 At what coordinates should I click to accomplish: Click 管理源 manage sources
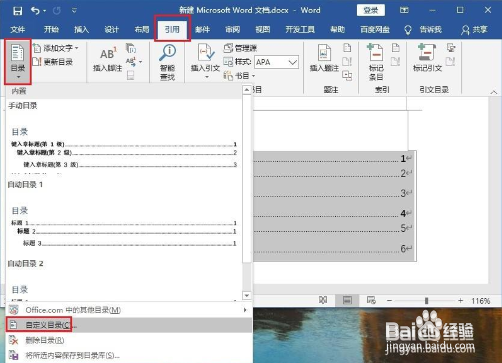coord(240,48)
